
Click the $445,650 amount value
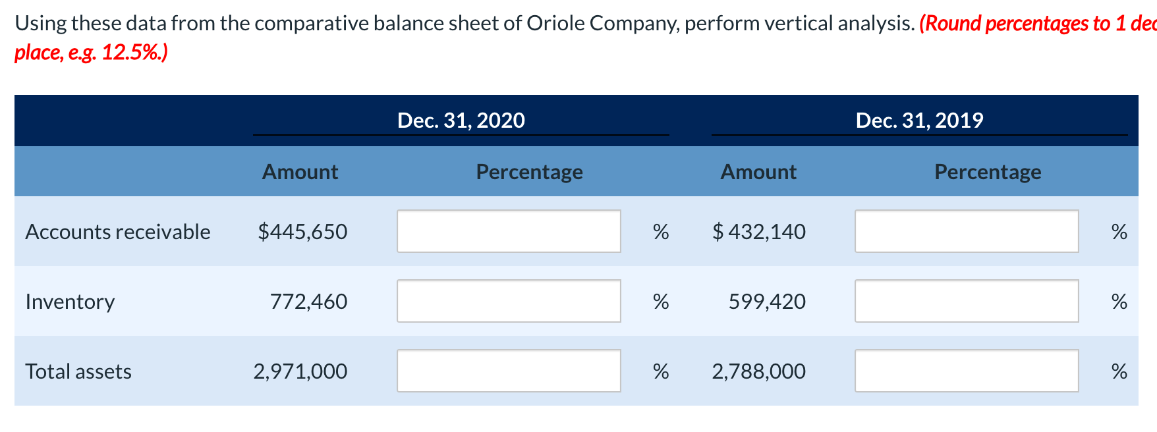tap(303, 232)
